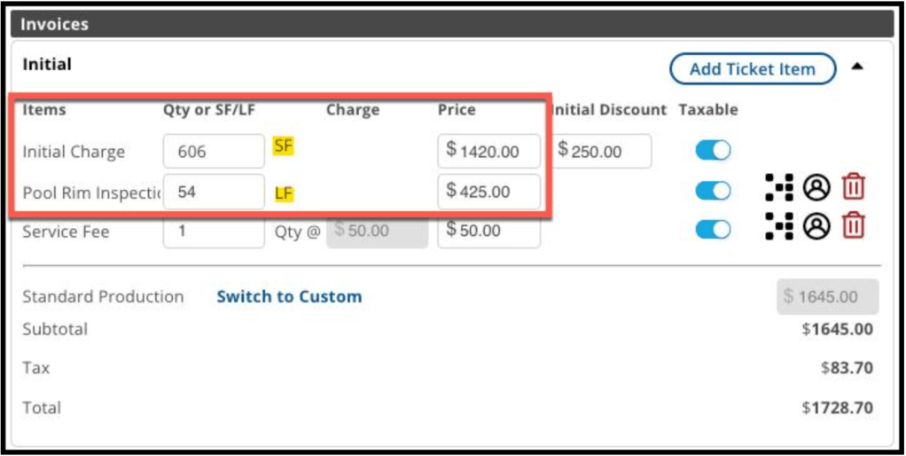Edit Pool Rim Inspection linear feet field
This screenshot has width=906, height=456.
214,191
